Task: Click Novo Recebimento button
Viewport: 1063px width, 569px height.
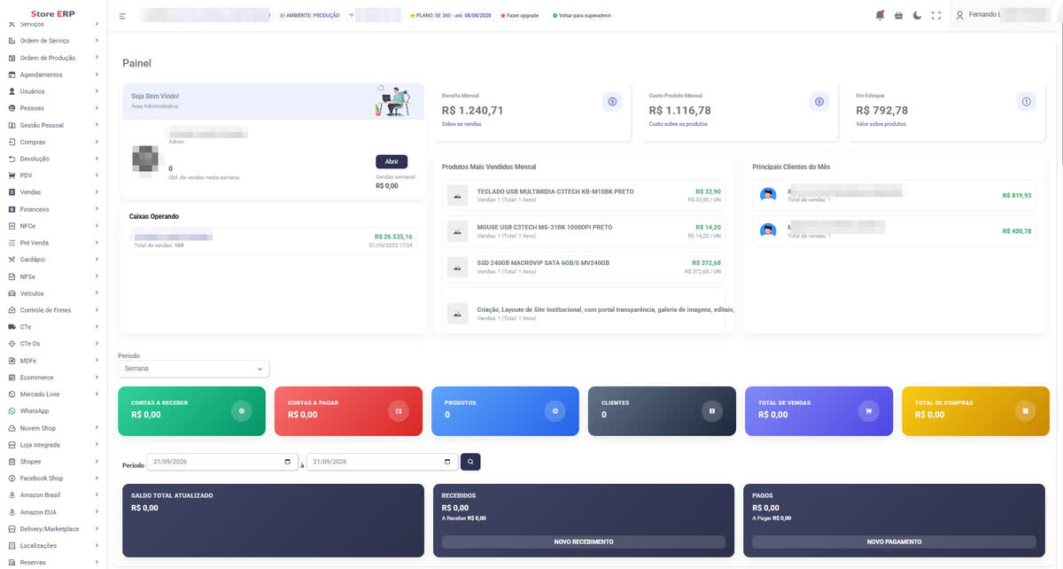Action: (584, 542)
